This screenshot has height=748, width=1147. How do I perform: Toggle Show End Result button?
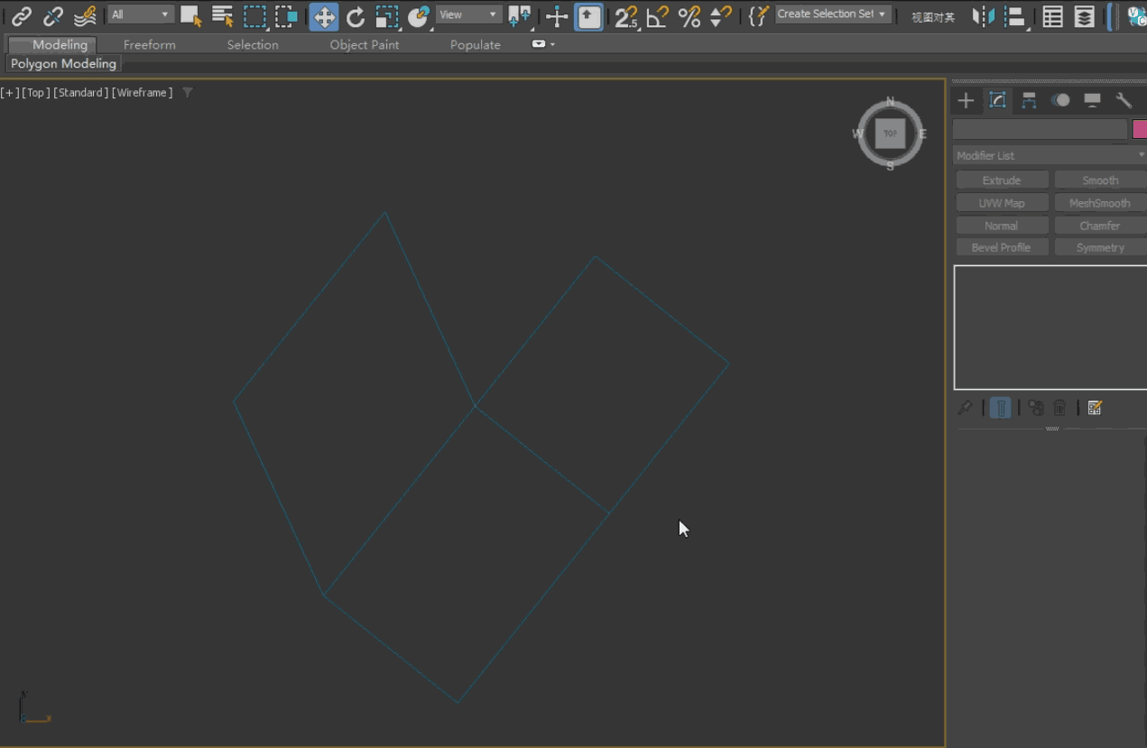[1001, 408]
